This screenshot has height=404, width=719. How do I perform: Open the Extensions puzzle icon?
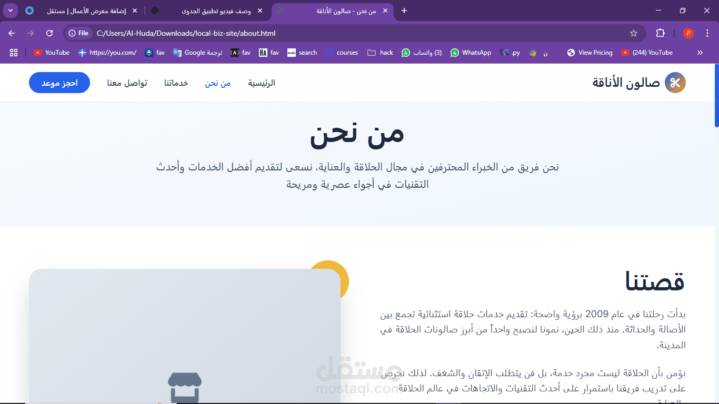(660, 33)
